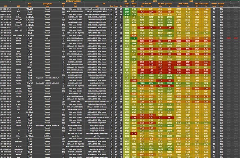Open the Operating System column filter dropdown

(60, 1)
